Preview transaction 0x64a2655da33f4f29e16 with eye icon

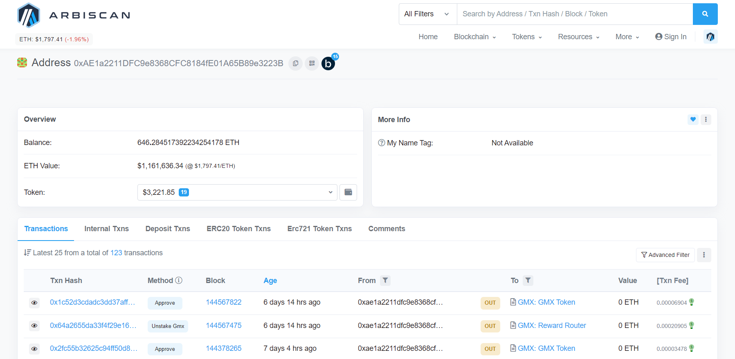[34, 326]
